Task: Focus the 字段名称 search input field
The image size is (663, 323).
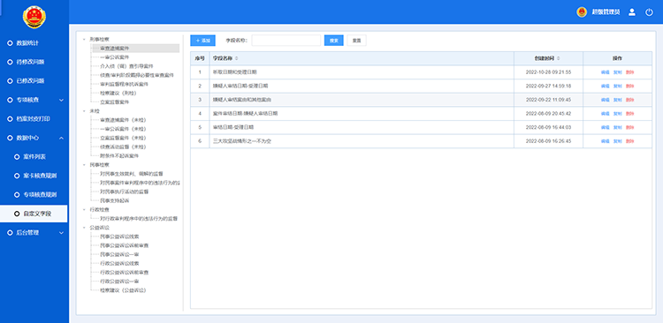Action: pos(286,41)
